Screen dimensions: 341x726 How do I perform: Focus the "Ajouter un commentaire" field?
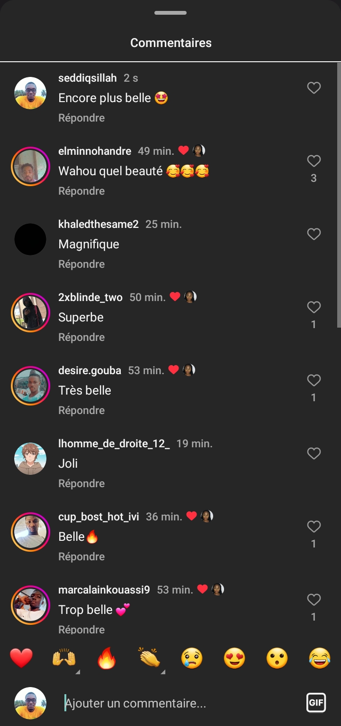point(180,703)
